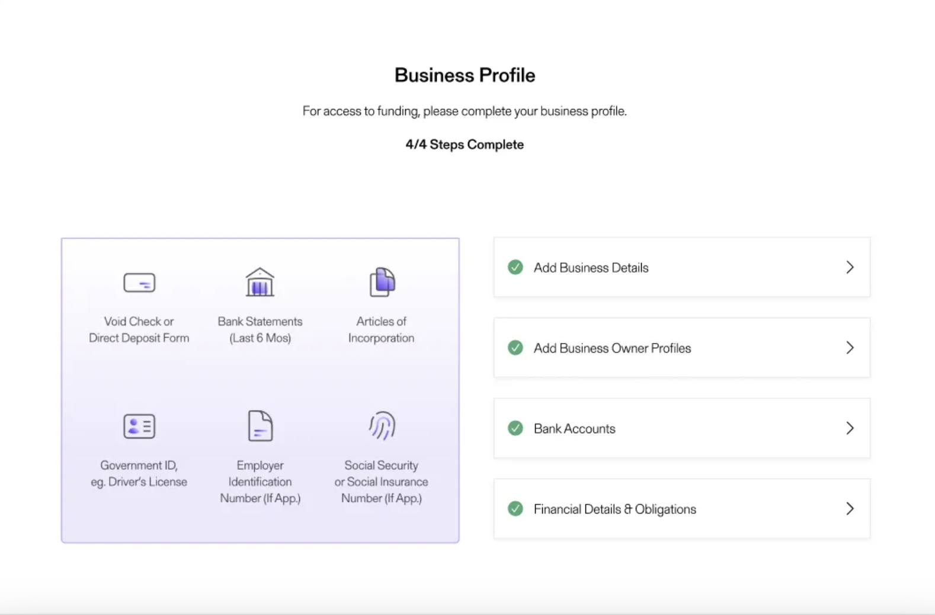Screen dimensions: 935x615
Task: Click the Government ID card icon
Action: pyautogui.click(x=139, y=426)
